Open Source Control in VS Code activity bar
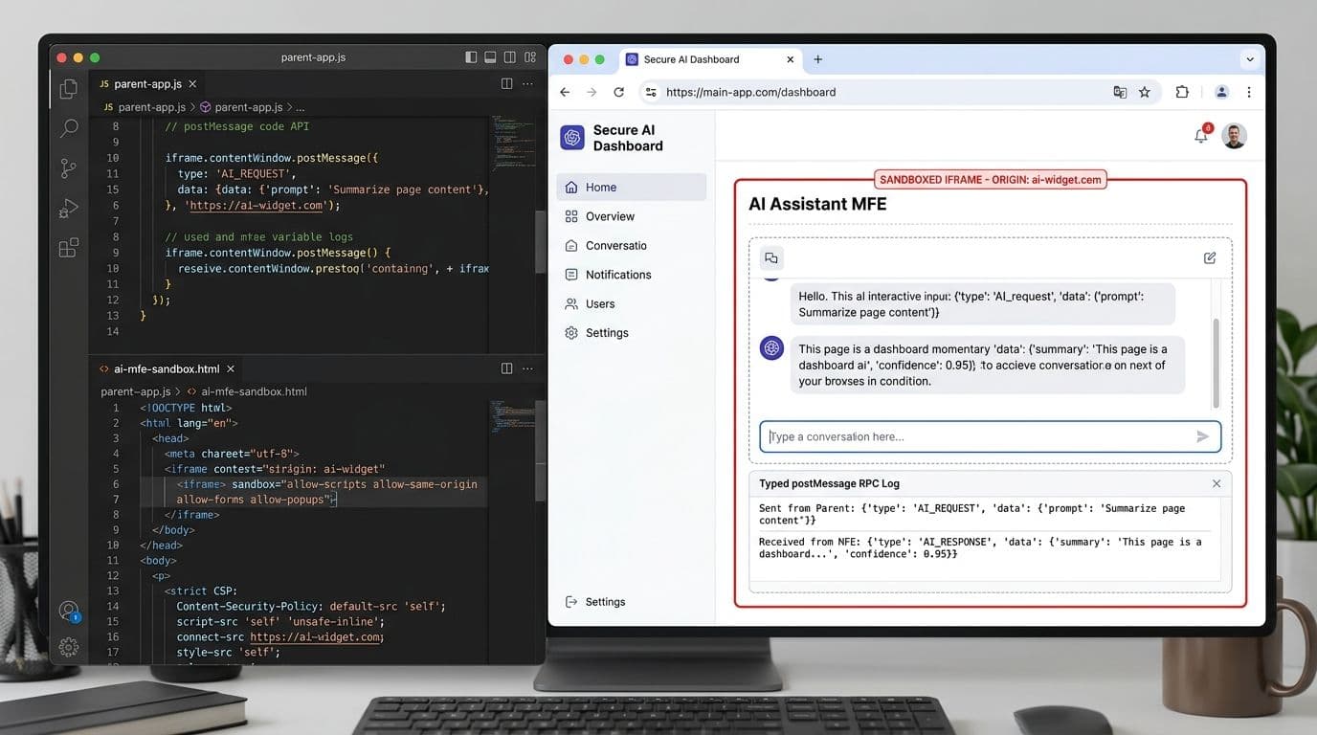This screenshot has width=1317, height=735. pyautogui.click(x=68, y=168)
